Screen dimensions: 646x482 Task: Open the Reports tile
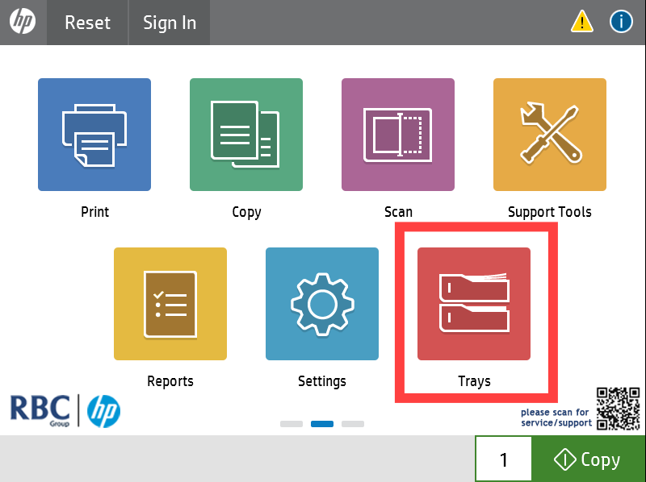coord(170,304)
